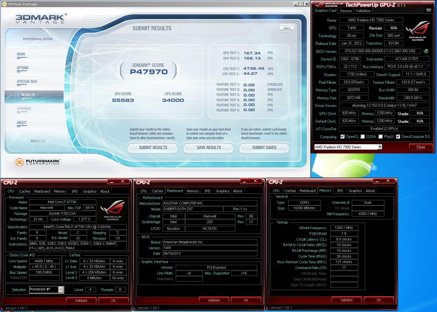Click the Republic of Gamers logo in GPU-Z
Image resolution: width=437 pixels, height=312 pixels.
(418, 31)
